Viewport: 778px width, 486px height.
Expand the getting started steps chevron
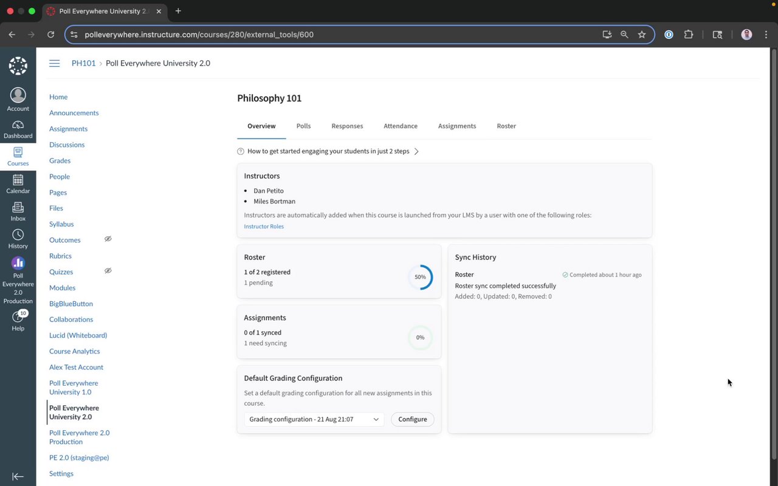(416, 151)
